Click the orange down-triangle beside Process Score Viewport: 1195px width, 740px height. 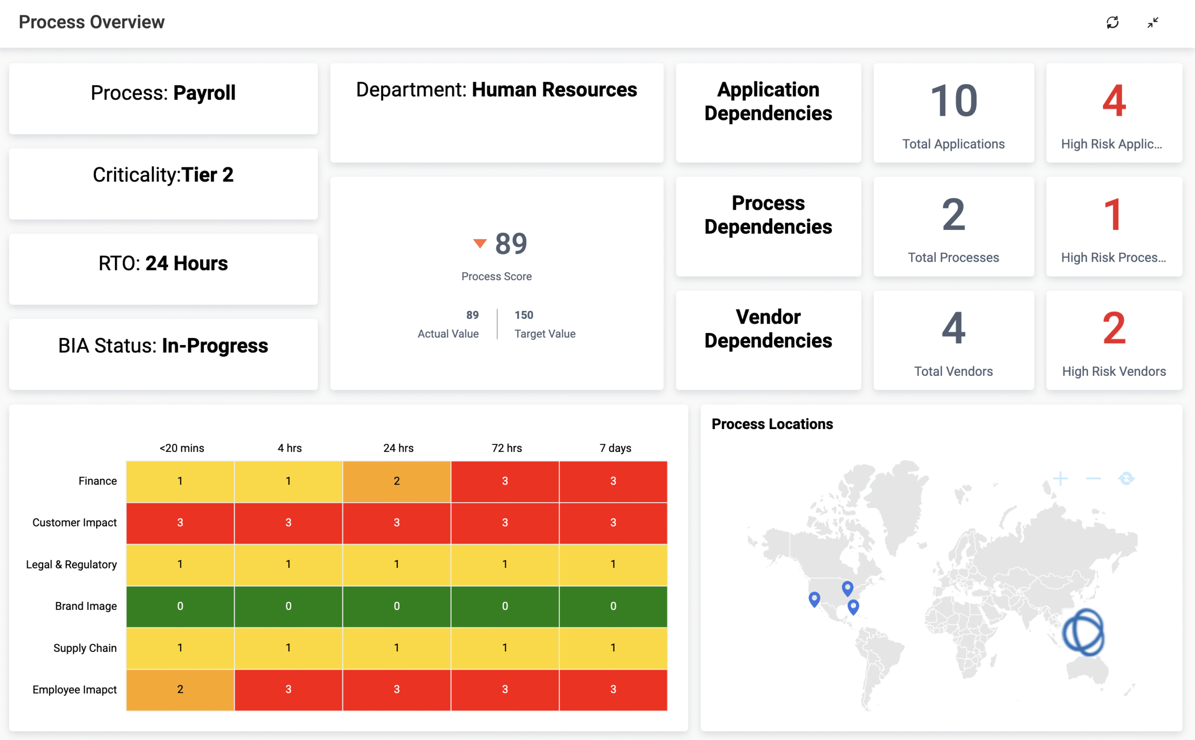(480, 243)
